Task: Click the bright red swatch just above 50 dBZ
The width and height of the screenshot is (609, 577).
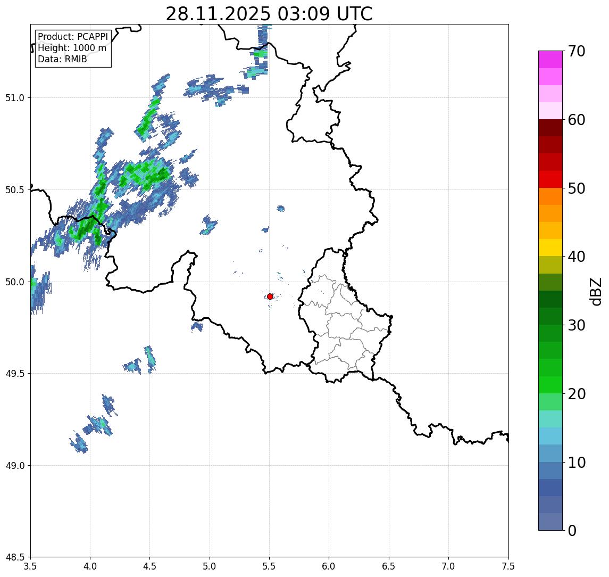Action: coord(550,179)
